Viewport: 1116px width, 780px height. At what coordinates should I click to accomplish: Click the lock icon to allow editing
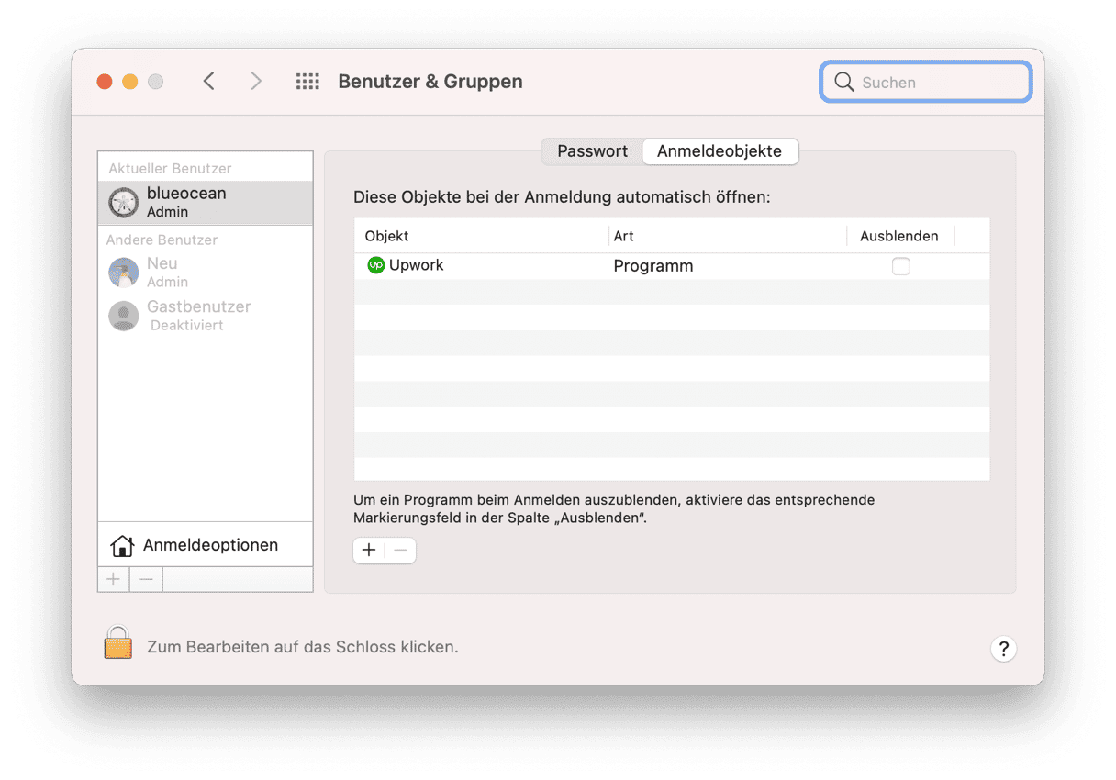[117, 643]
